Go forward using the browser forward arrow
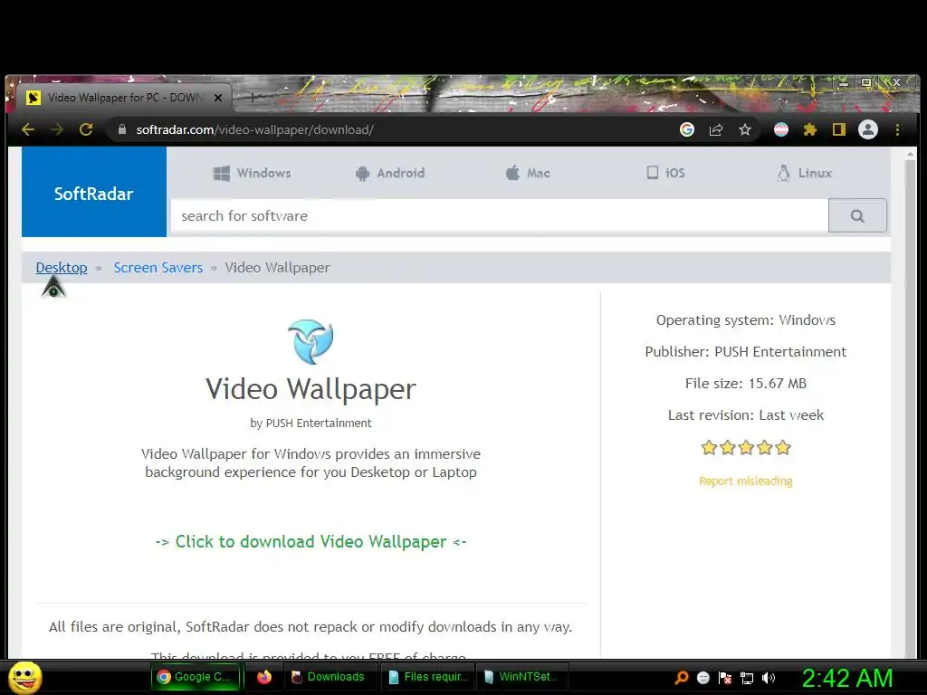The height and width of the screenshot is (695, 927). point(57,129)
